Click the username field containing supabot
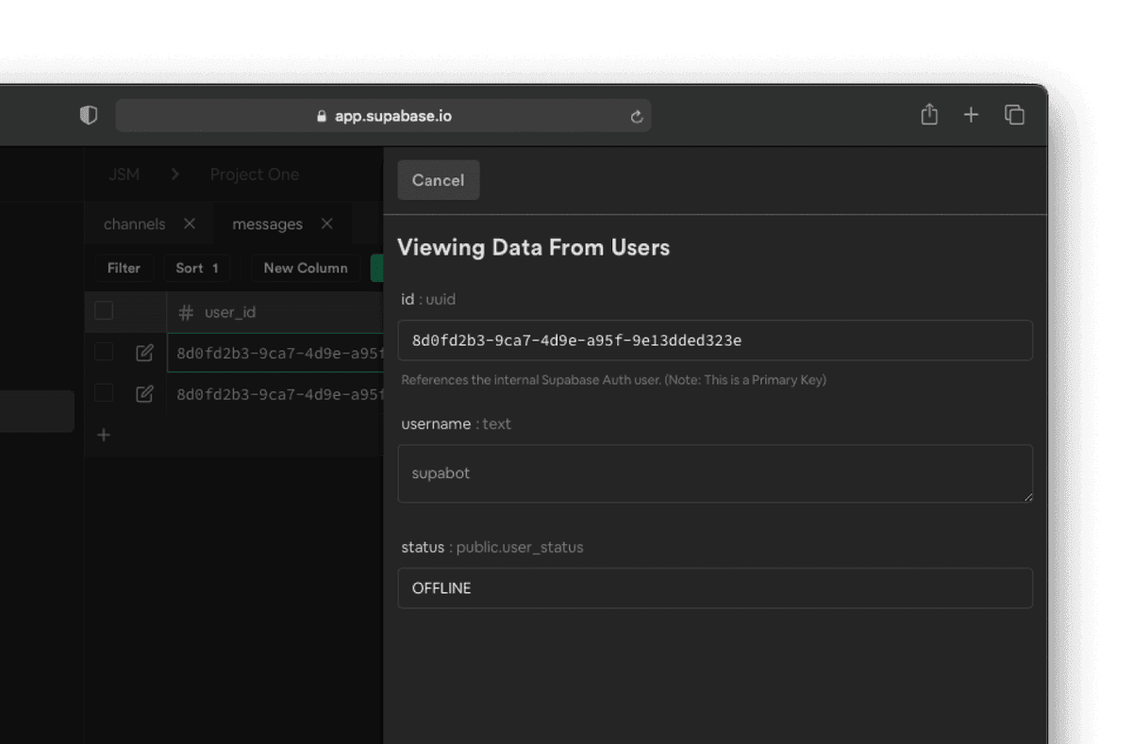The image size is (1132, 744). pyautogui.click(x=714, y=473)
